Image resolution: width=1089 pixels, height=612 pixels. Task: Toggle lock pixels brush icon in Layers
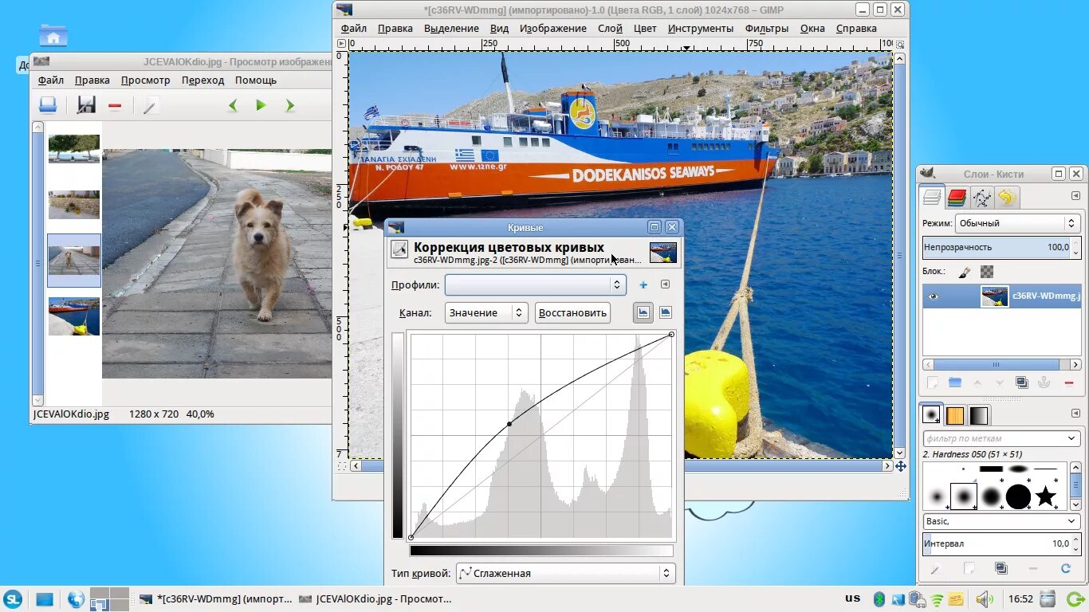pyautogui.click(x=964, y=272)
